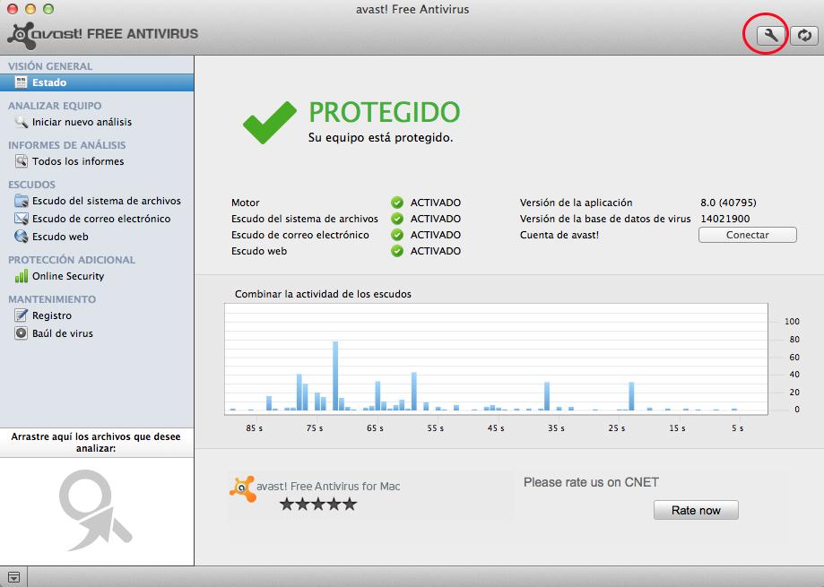This screenshot has width=824, height=587.
Task: Click the envelope icon for Escudo de correo electrónico
Action: point(22,219)
